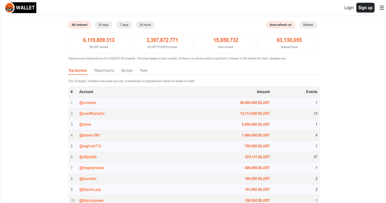The image size is (386, 203).
Task: Click the 400.000 BLURT amount
Action: tap(257, 168)
